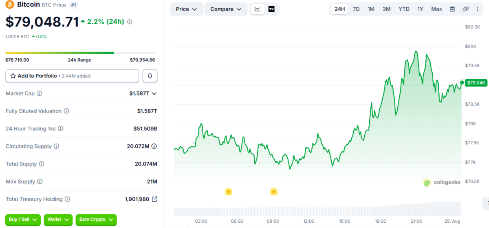Open the Price dropdown

(x=186, y=9)
